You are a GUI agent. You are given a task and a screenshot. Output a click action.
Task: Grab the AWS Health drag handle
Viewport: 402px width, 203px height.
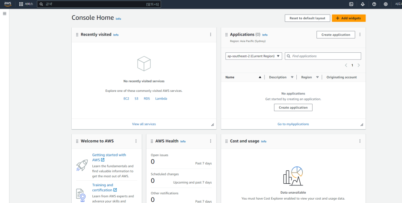pyautogui.click(x=152, y=141)
